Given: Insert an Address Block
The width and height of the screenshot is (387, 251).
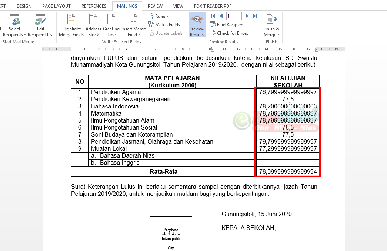Looking at the screenshot, I should pos(93,26).
